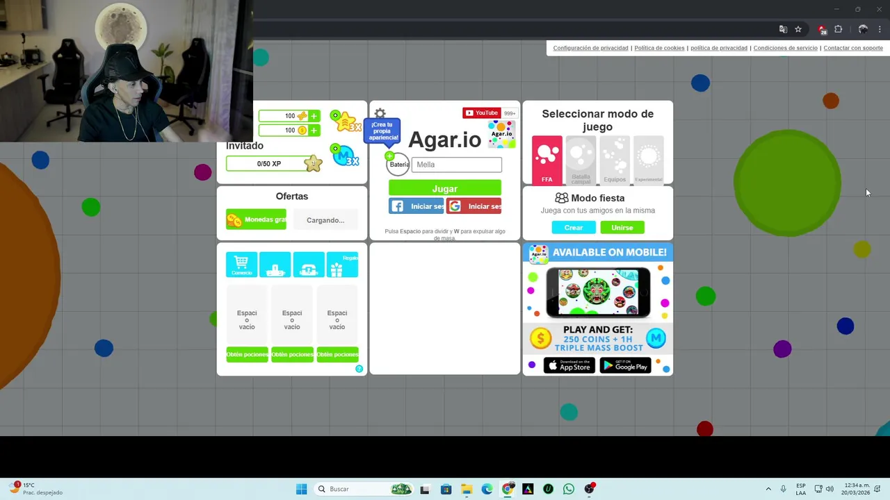Open the Agar.io settings gear
This screenshot has height=500, width=890.
pyautogui.click(x=380, y=114)
